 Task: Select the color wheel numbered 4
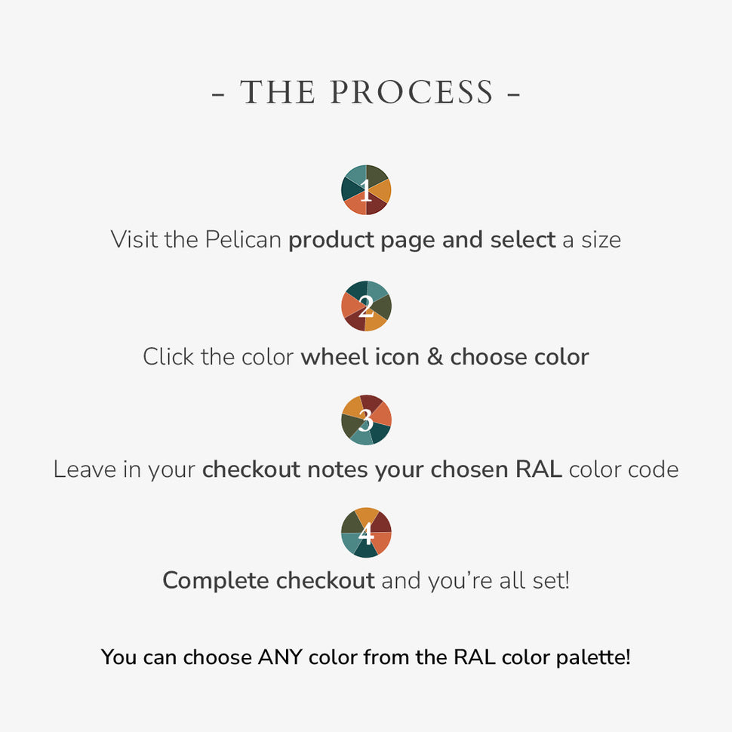click(366, 533)
